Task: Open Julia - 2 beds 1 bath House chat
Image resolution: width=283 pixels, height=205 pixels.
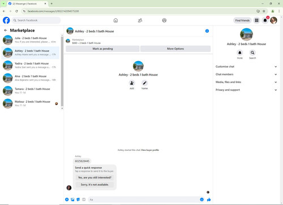Action: click(31, 40)
